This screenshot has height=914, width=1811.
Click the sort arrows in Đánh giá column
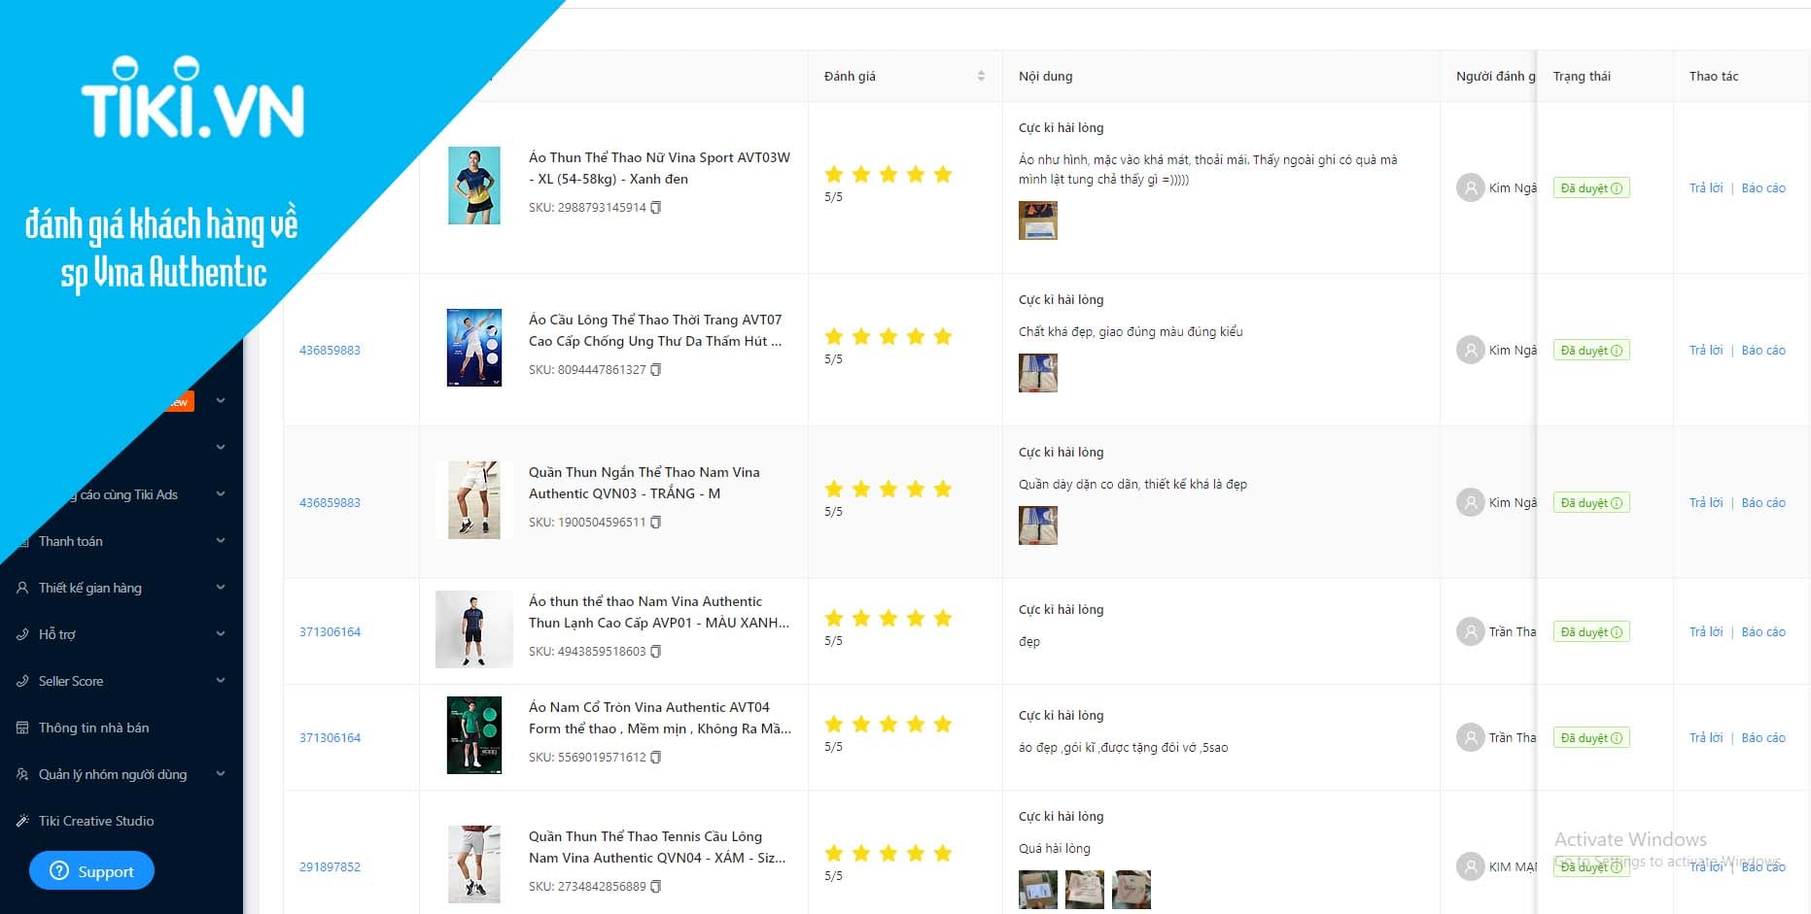981,76
